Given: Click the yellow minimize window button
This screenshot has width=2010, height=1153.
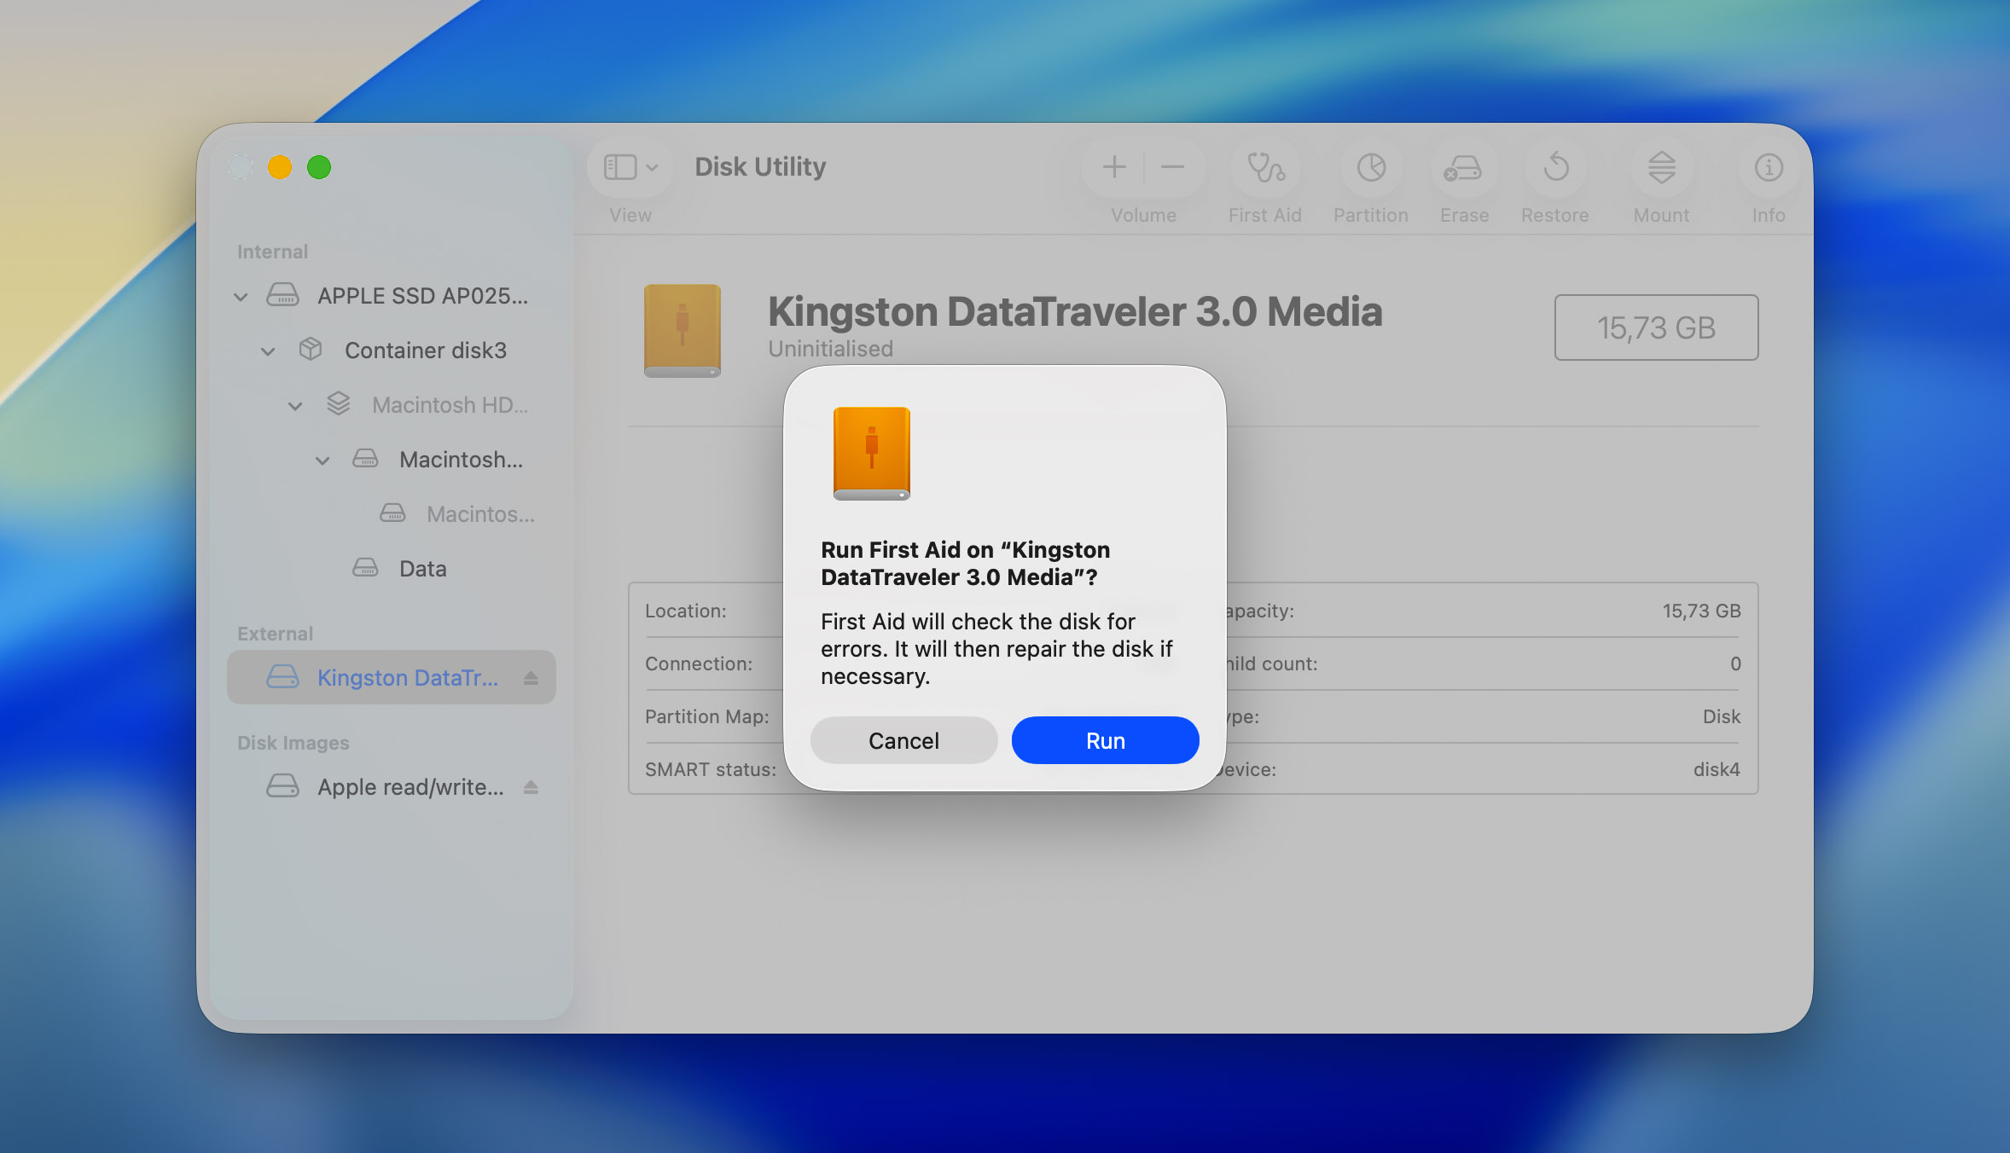Looking at the screenshot, I should [280, 167].
